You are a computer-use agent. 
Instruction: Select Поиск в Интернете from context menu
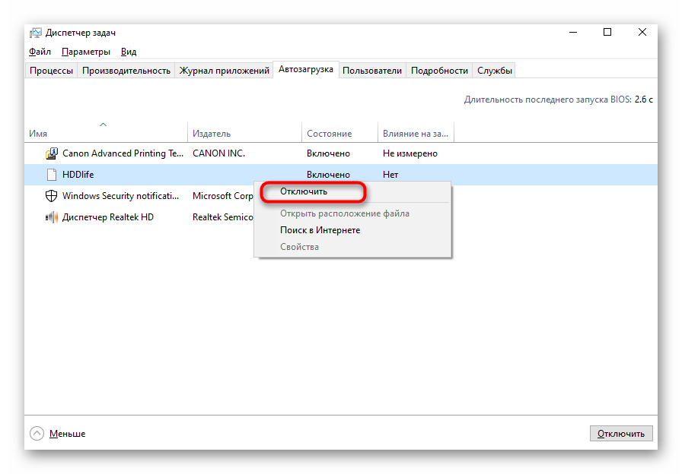[320, 230]
